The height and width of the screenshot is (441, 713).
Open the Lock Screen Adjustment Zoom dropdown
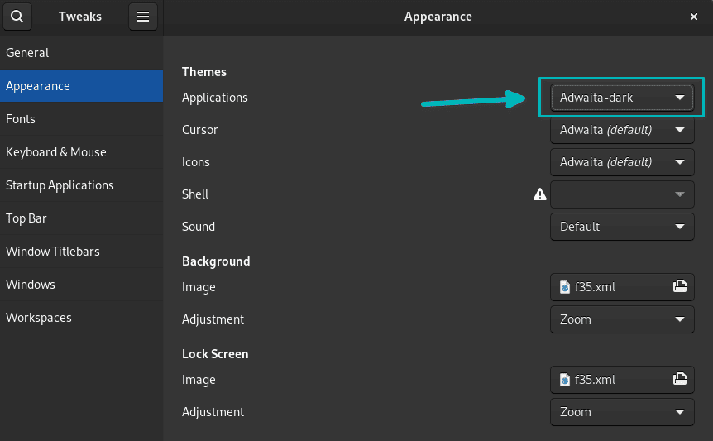click(x=622, y=412)
